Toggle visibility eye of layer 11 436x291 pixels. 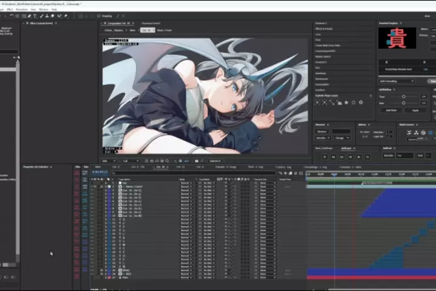tap(92, 219)
